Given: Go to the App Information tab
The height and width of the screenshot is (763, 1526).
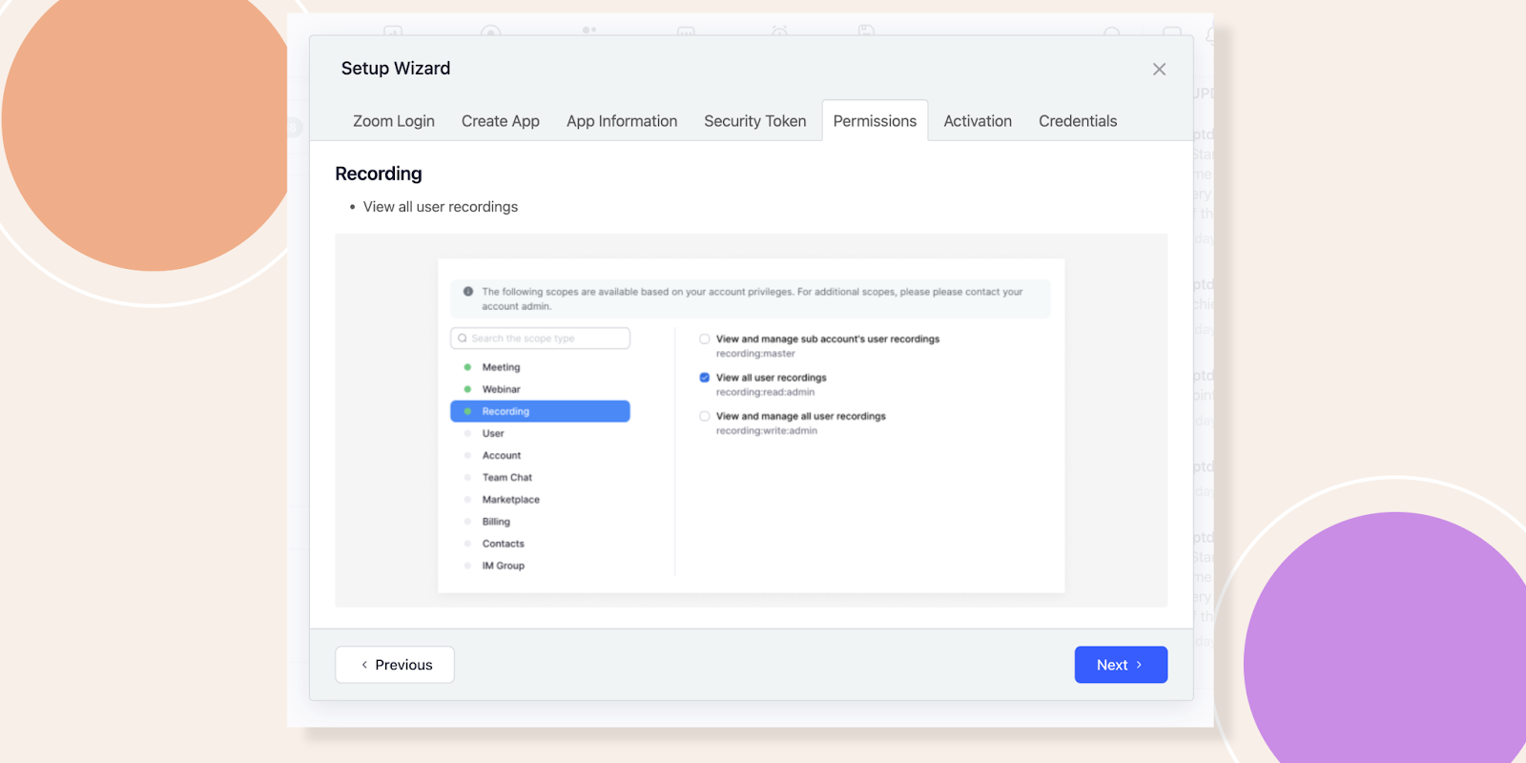Looking at the screenshot, I should [622, 121].
